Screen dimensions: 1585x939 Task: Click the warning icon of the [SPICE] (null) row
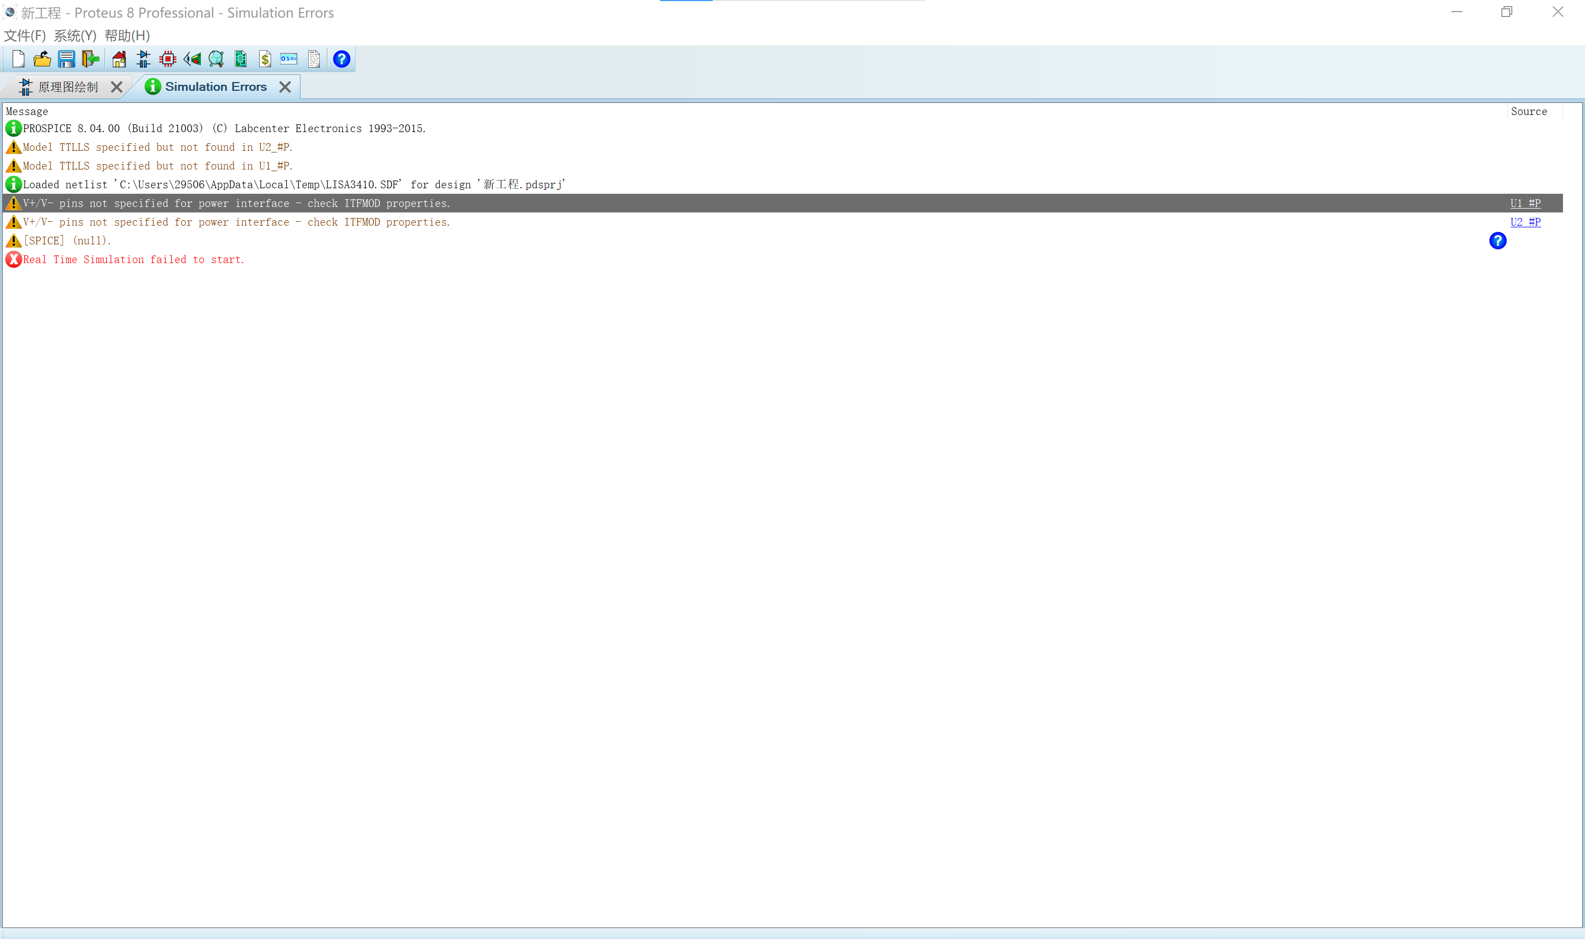pos(13,241)
